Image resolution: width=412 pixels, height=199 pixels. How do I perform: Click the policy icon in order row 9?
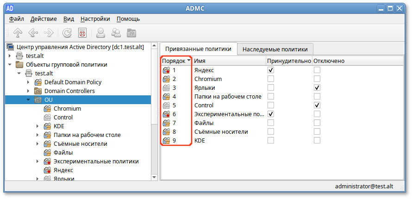[166, 140]
